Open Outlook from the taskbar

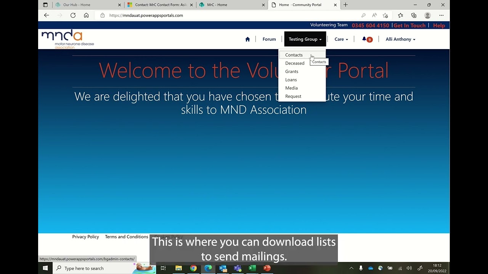223,268
